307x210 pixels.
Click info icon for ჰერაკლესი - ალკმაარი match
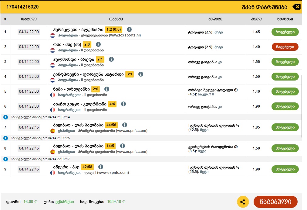point(129,29)
